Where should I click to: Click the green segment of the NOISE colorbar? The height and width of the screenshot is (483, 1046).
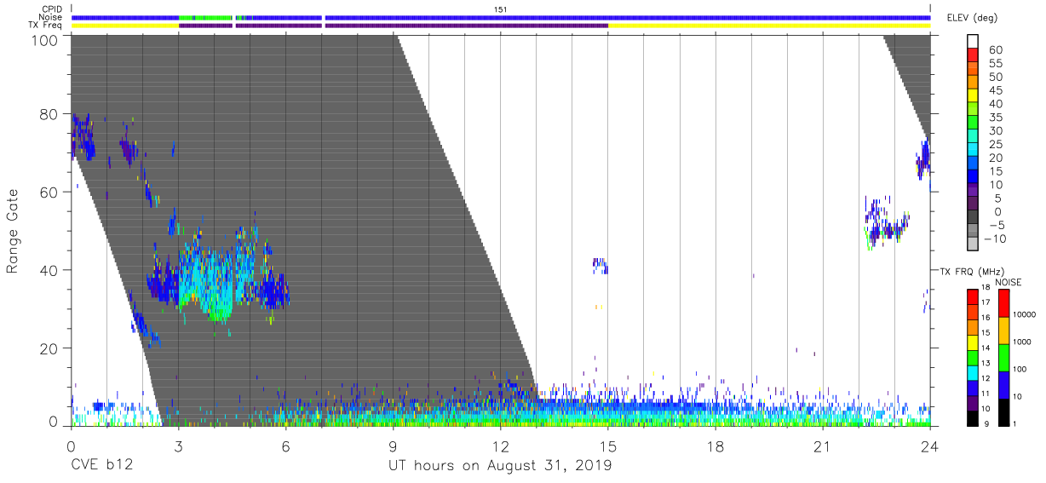click(1003, 357)
